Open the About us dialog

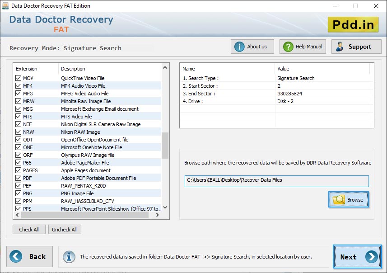click(252, 47)
